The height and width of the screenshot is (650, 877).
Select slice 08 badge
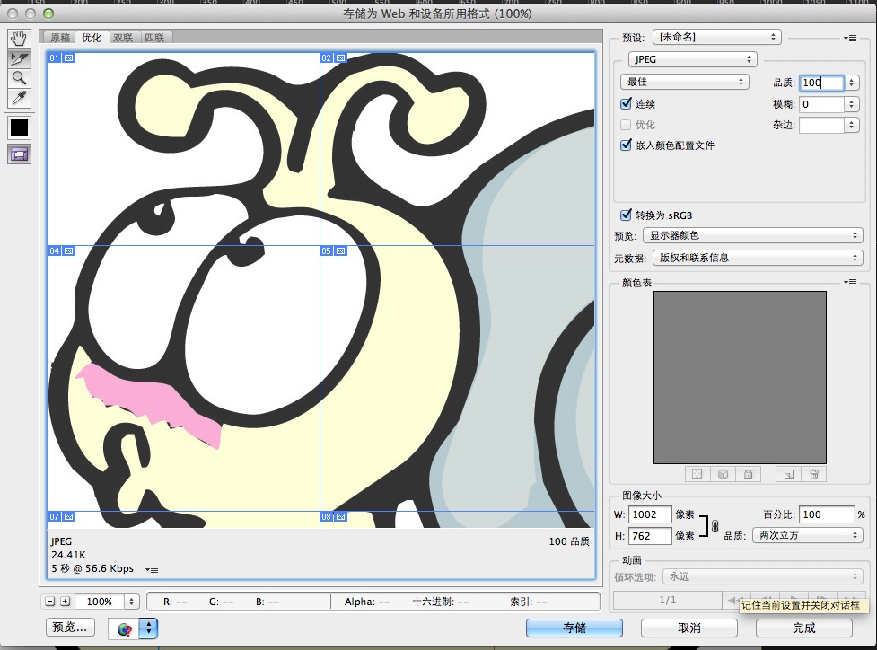pos(334,516)
